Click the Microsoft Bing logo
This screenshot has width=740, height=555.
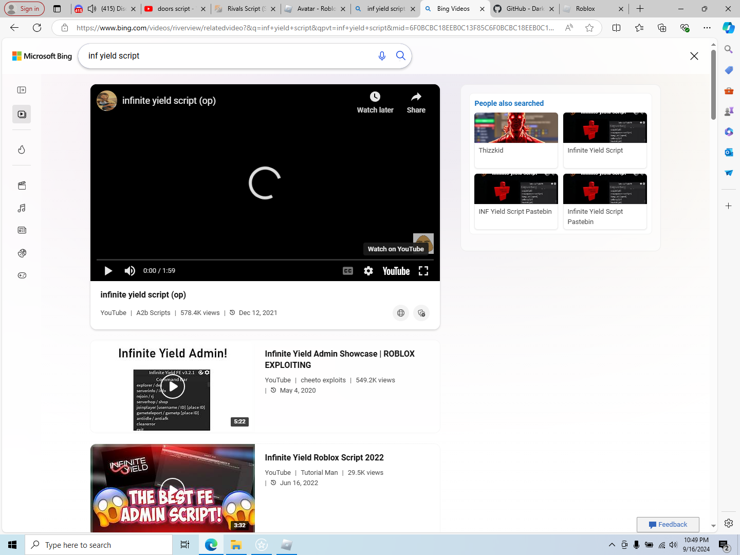42,56
